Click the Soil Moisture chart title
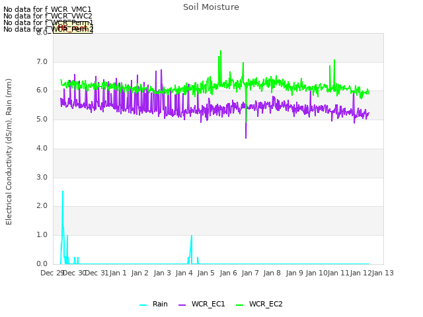The height and width of the screenshot is (317, 423). click(x=211, y=7)
